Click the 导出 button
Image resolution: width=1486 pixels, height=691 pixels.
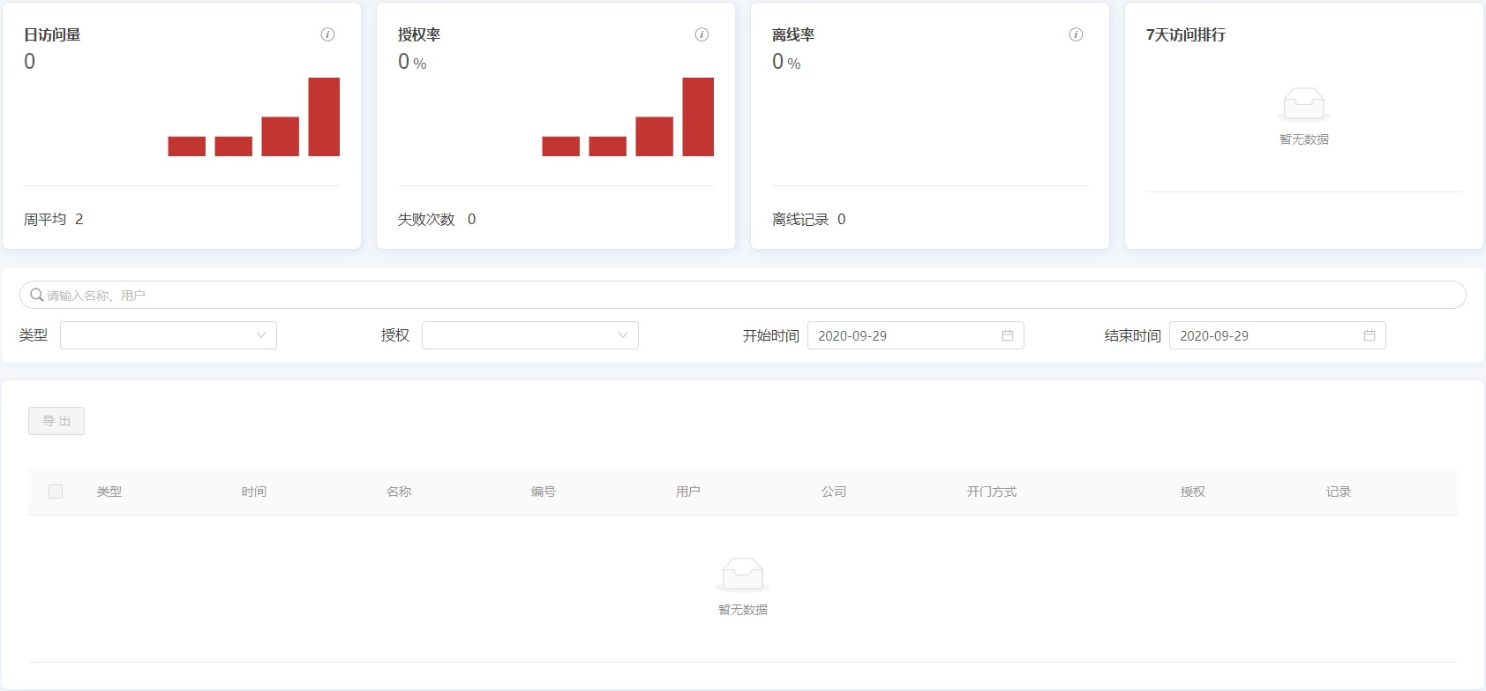click(56, 421)
